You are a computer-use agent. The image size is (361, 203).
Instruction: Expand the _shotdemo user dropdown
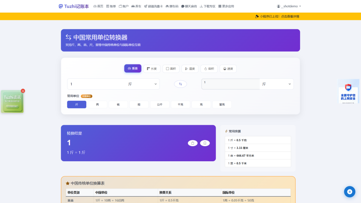click(289, 6)
